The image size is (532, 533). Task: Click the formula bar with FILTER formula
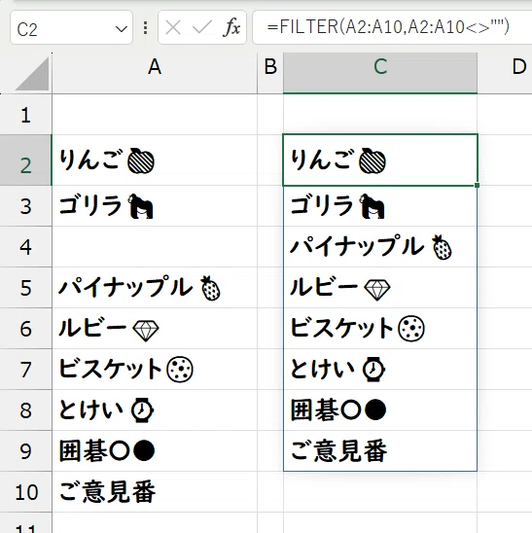(392, 27)
